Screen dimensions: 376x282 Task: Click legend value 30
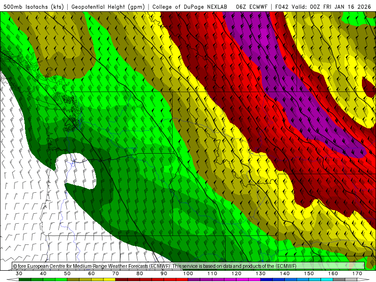pyautogui.click(x=19, y=274)
